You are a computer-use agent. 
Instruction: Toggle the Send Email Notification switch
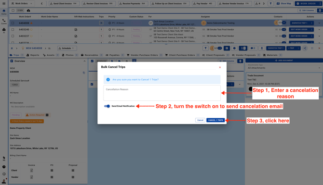[x=107, y=106]
